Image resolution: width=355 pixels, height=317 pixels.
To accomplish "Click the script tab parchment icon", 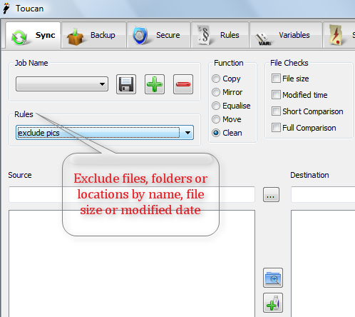I will pyautogui.click(x=336, y=35).
